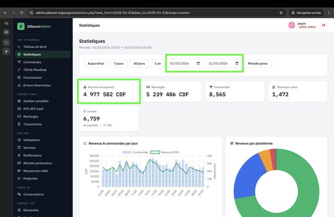Select the Aujourd'hui range button
This screenshot has height=217, width=334.
point(96,63)
